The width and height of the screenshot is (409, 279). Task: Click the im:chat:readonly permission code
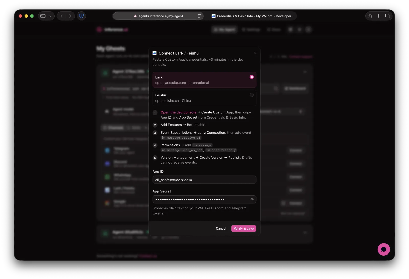(x=221, y=150)
